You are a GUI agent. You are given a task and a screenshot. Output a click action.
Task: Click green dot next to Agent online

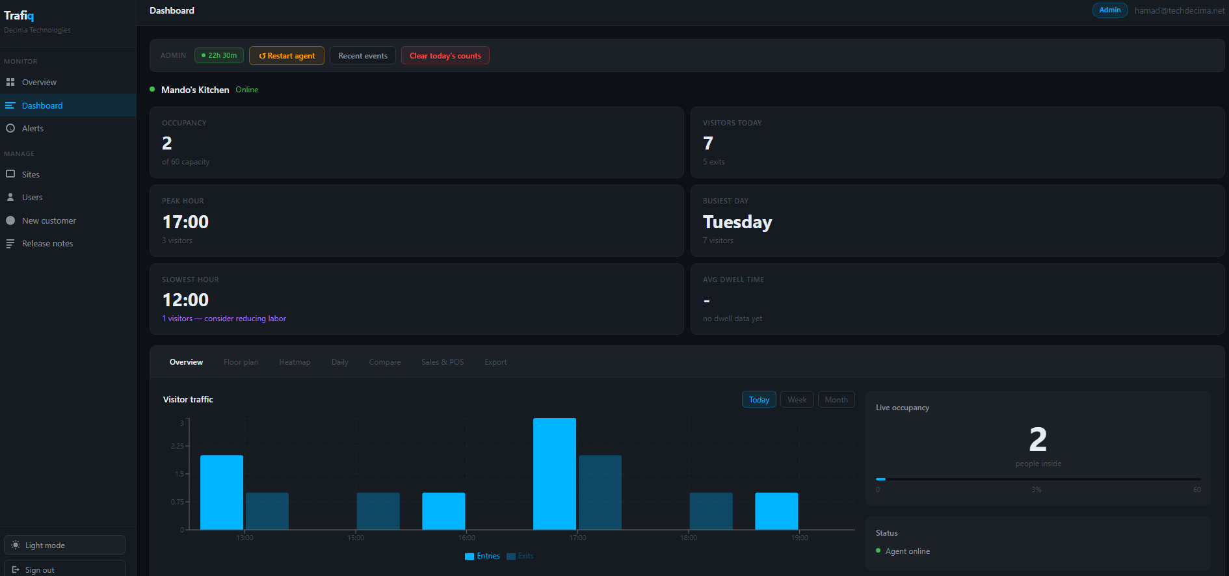click(x=879, y=551)
